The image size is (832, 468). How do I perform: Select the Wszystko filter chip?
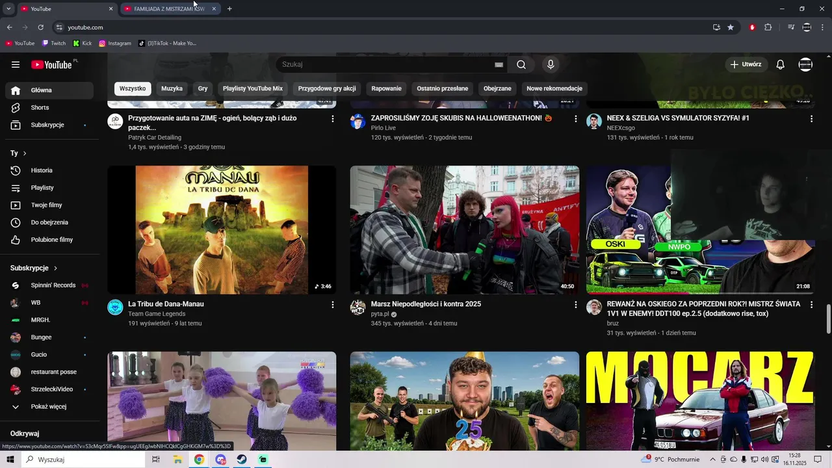[x=133, y=88]
